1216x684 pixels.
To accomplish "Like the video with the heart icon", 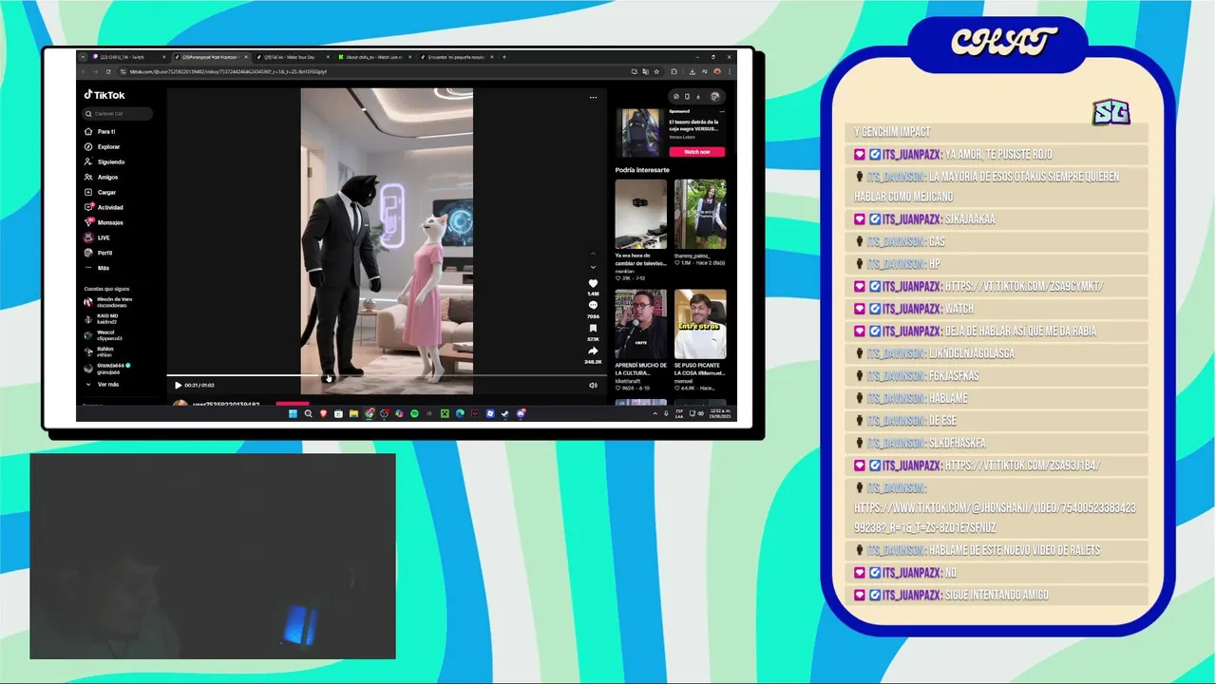I will click(593, 283).
